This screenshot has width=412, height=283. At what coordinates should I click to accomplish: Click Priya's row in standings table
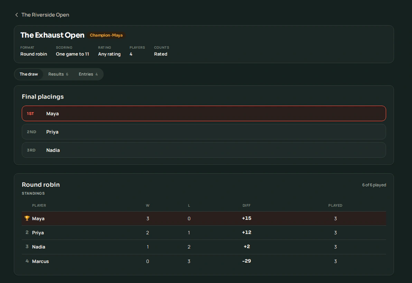(x=204, y=233)
